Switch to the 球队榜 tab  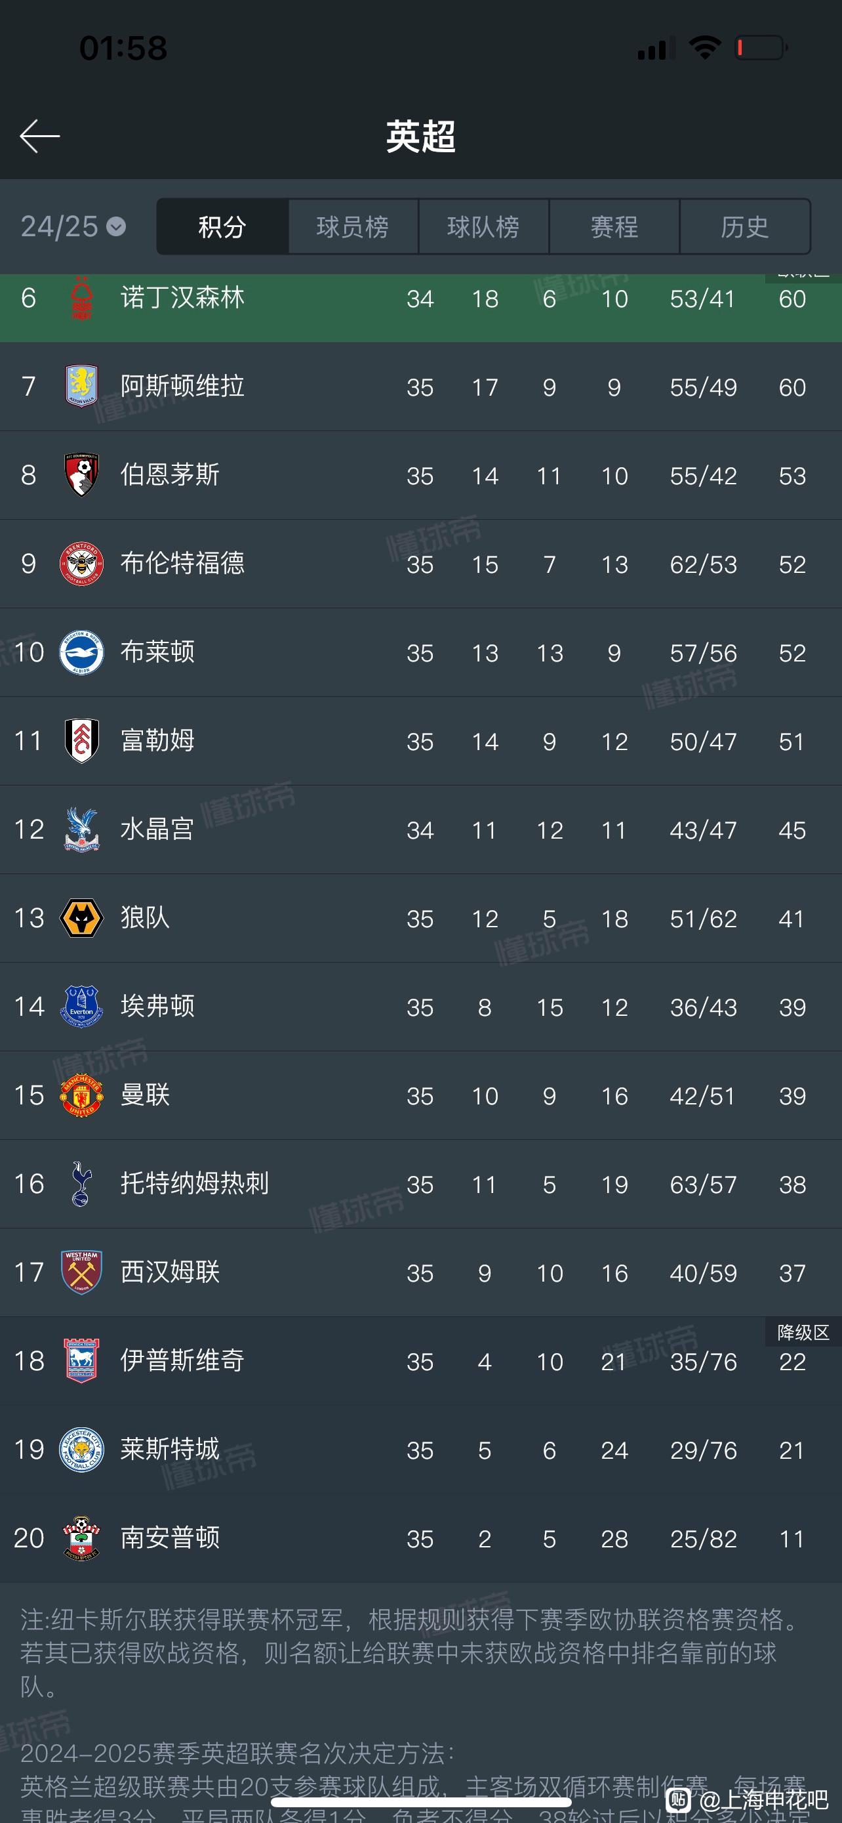(483, 226)
